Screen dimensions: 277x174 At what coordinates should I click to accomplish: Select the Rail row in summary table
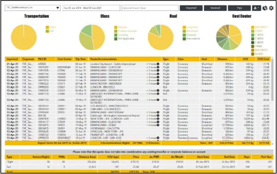[139, 167]
